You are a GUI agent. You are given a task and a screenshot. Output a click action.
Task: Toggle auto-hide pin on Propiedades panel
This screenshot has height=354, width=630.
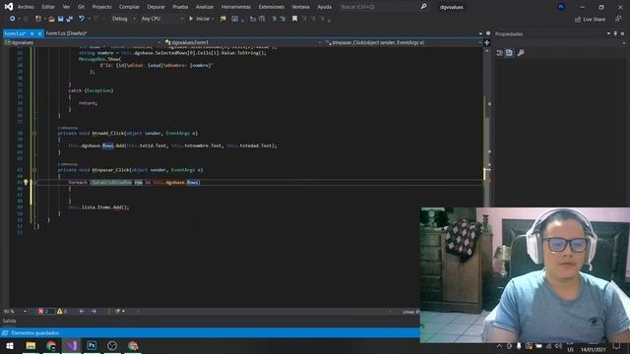615,33
